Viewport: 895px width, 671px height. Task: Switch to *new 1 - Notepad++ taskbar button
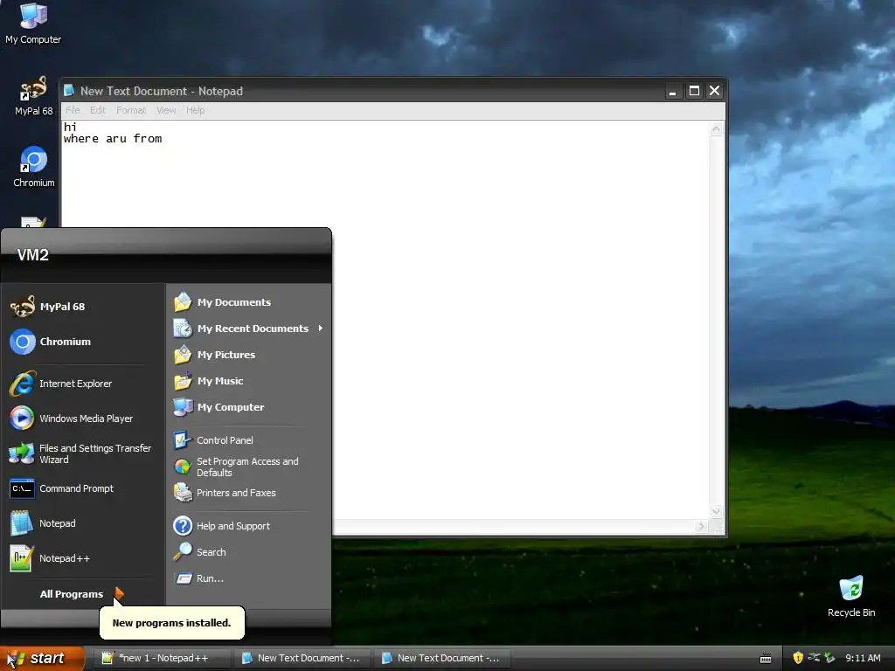[x=163, y=658]
